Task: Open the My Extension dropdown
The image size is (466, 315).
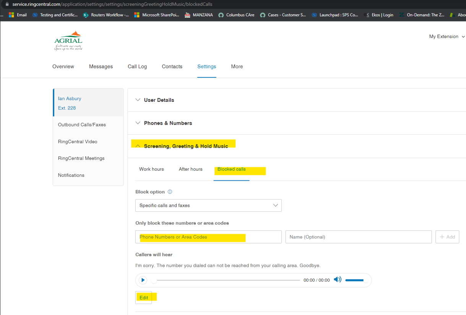Action: click(447, 37)
